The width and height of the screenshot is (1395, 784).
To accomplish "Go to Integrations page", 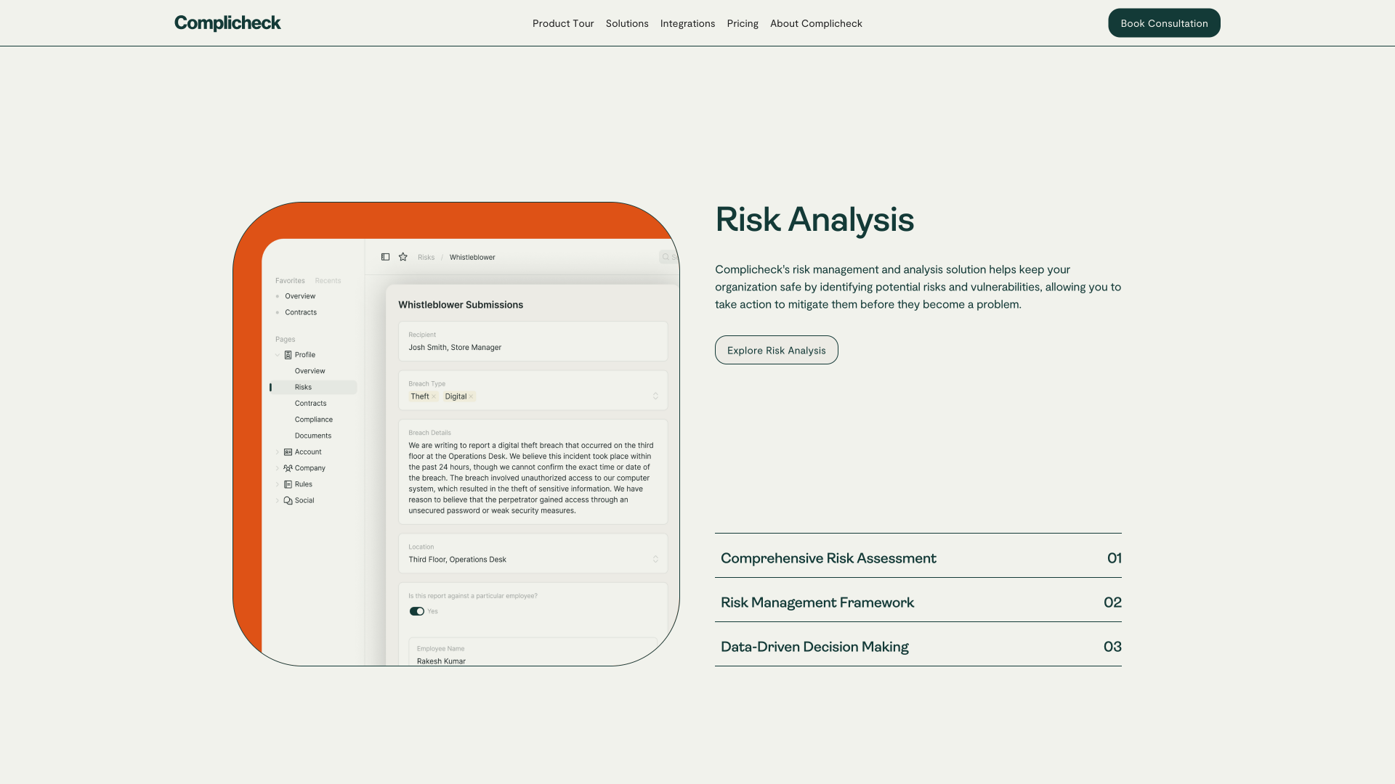I will (687, 23).
